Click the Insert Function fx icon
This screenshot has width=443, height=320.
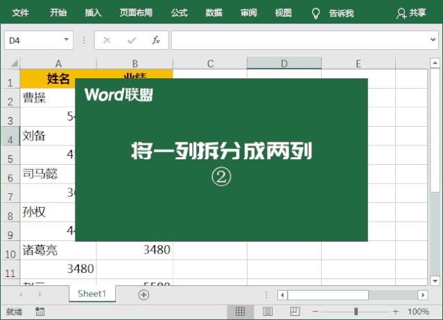point(156,40)
